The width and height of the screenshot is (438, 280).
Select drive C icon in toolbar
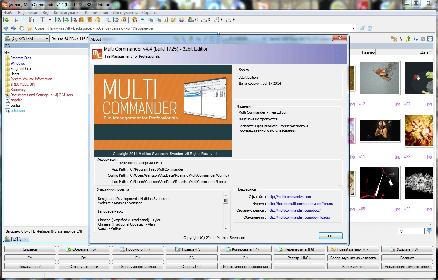click(193, 20)
